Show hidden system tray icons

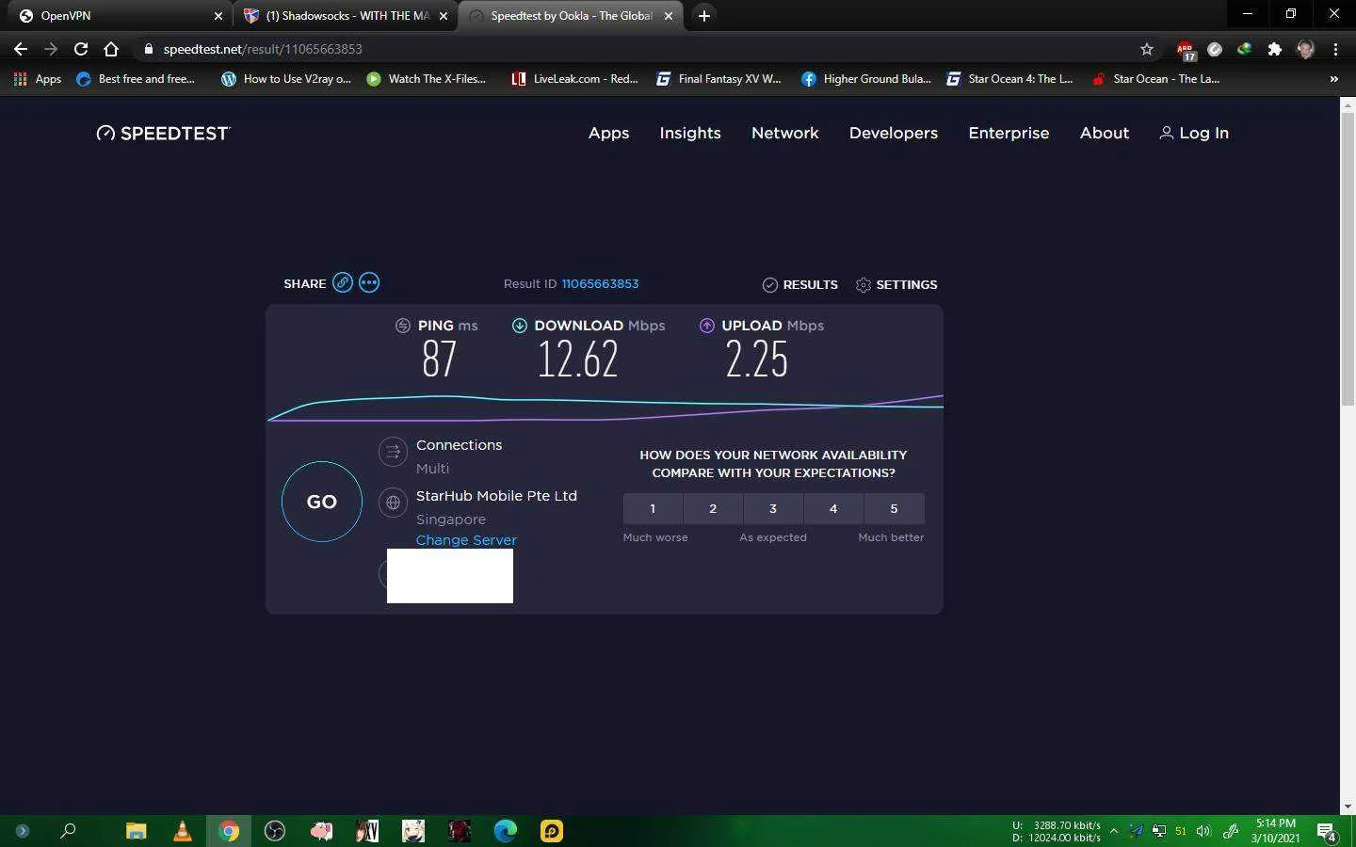coord(1114,831)
